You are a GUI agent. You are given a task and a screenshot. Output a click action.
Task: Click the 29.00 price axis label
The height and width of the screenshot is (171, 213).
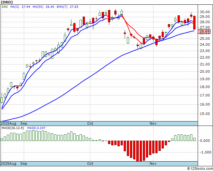(205, 17)
